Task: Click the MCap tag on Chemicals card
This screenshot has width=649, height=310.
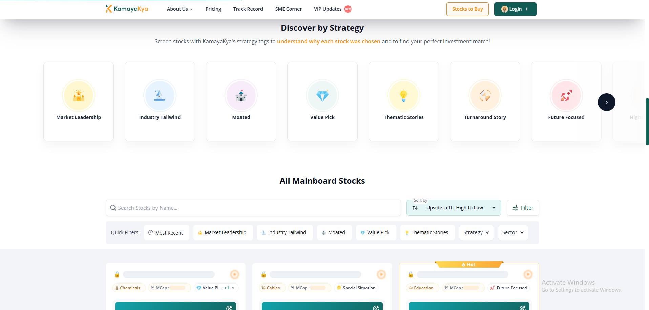Action: pos(170,288)
